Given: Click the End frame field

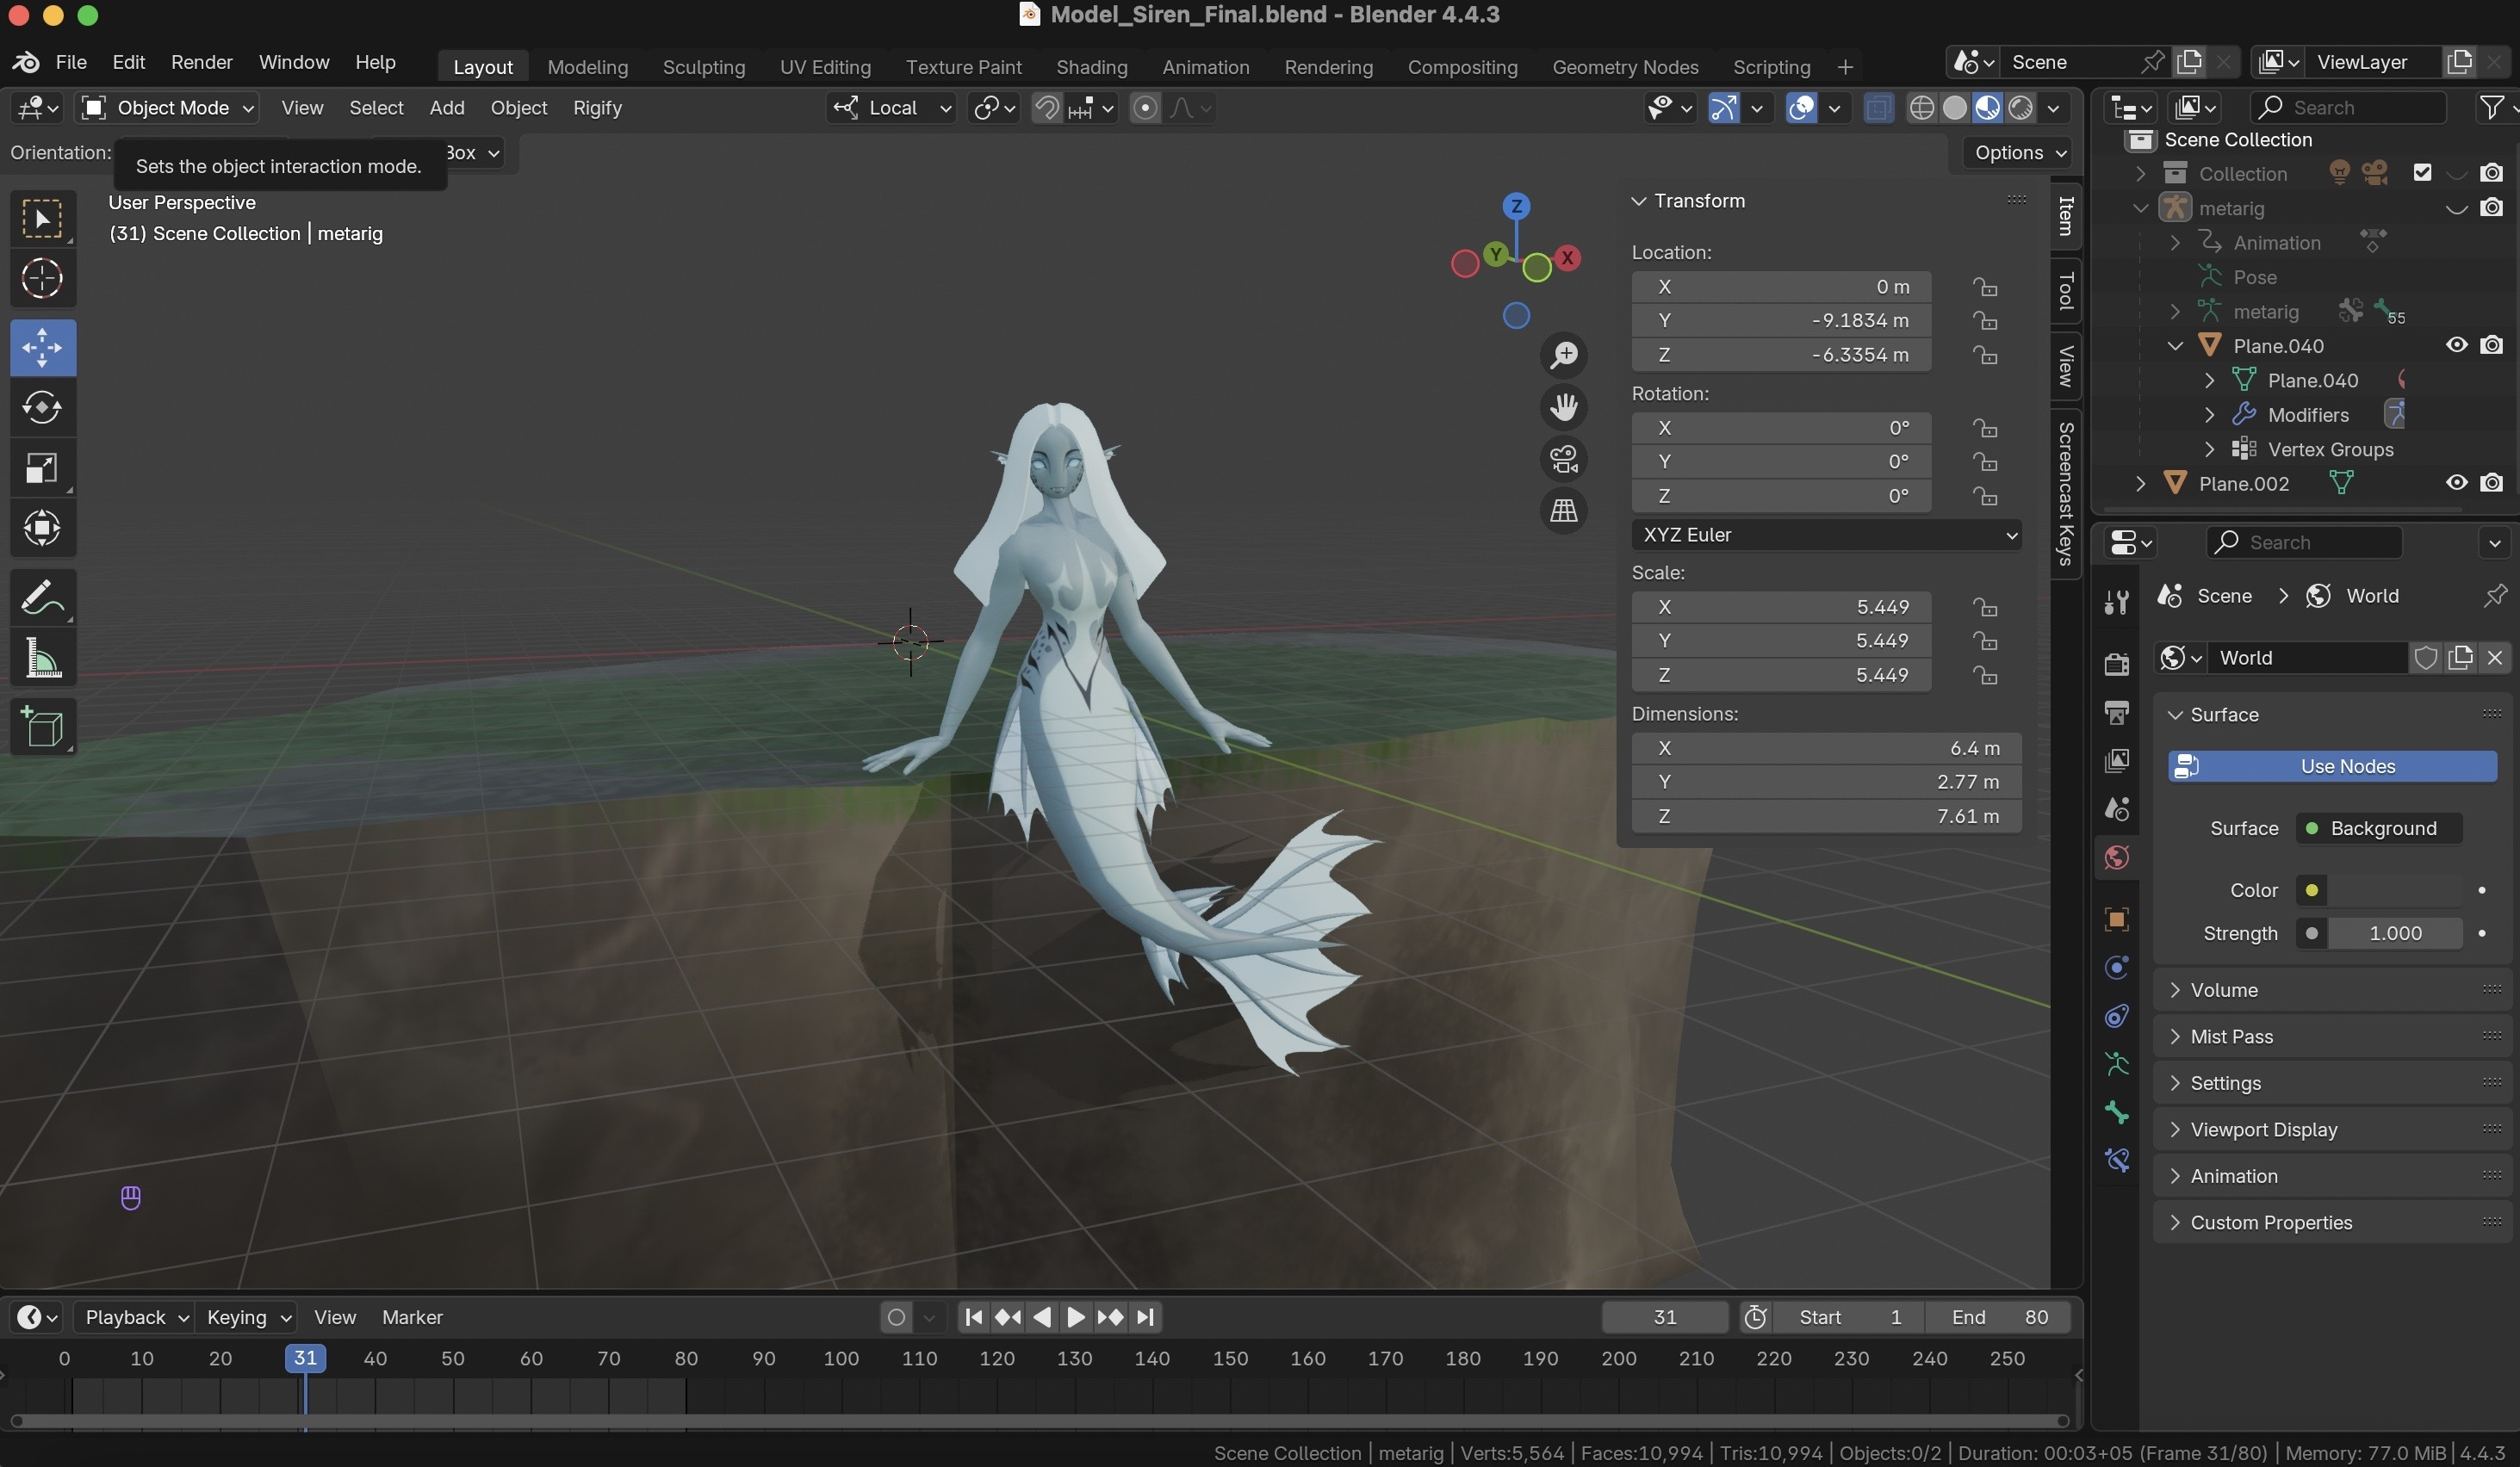Looking at the screenshot, I should pyautogui.click(x=1998, y=1317).
